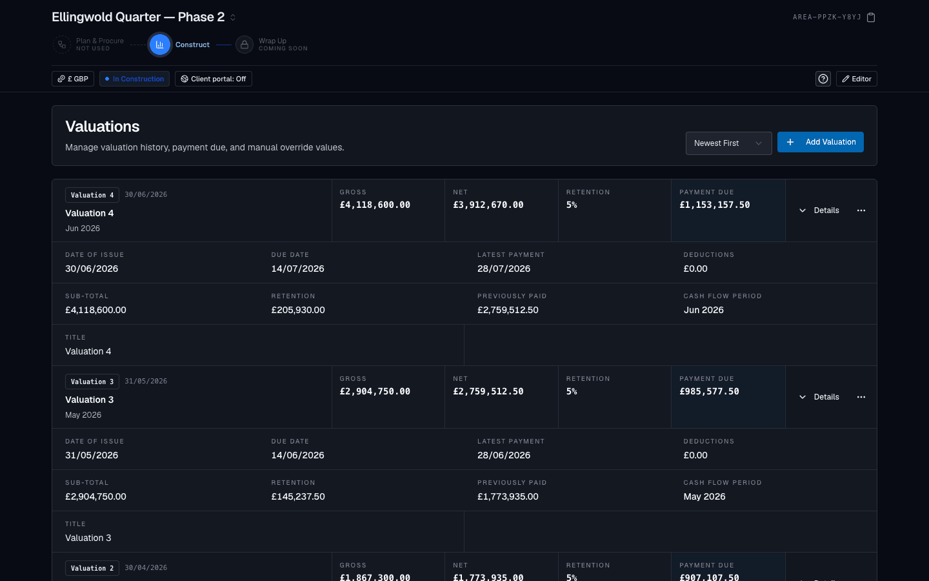Click cash flow period Jun 2026 value
929x581 pixels.
click(704, 310)
